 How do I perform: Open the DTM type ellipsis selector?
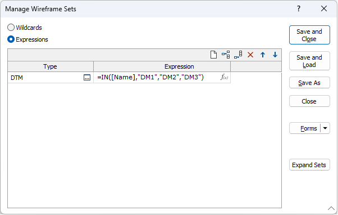[87, 77]
